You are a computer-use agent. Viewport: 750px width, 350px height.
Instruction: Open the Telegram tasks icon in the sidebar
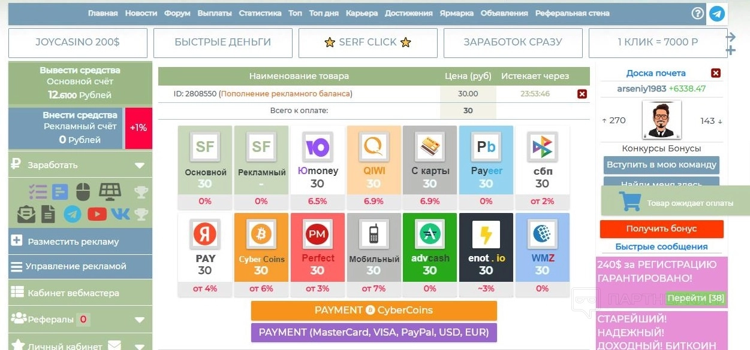pos(73,214)
